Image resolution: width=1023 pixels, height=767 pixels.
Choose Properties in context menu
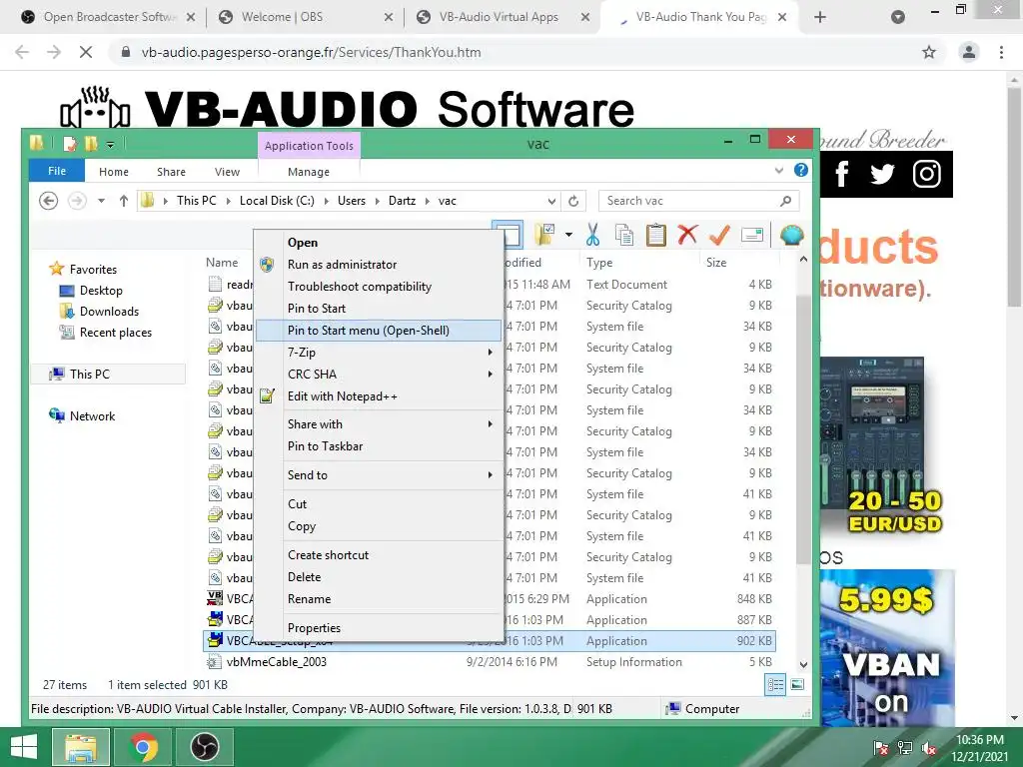point(379,627)
